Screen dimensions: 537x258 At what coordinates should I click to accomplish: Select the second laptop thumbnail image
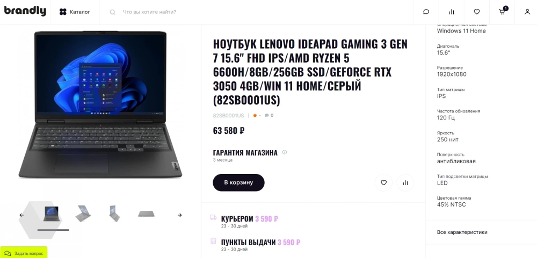(x=83, y=214)
